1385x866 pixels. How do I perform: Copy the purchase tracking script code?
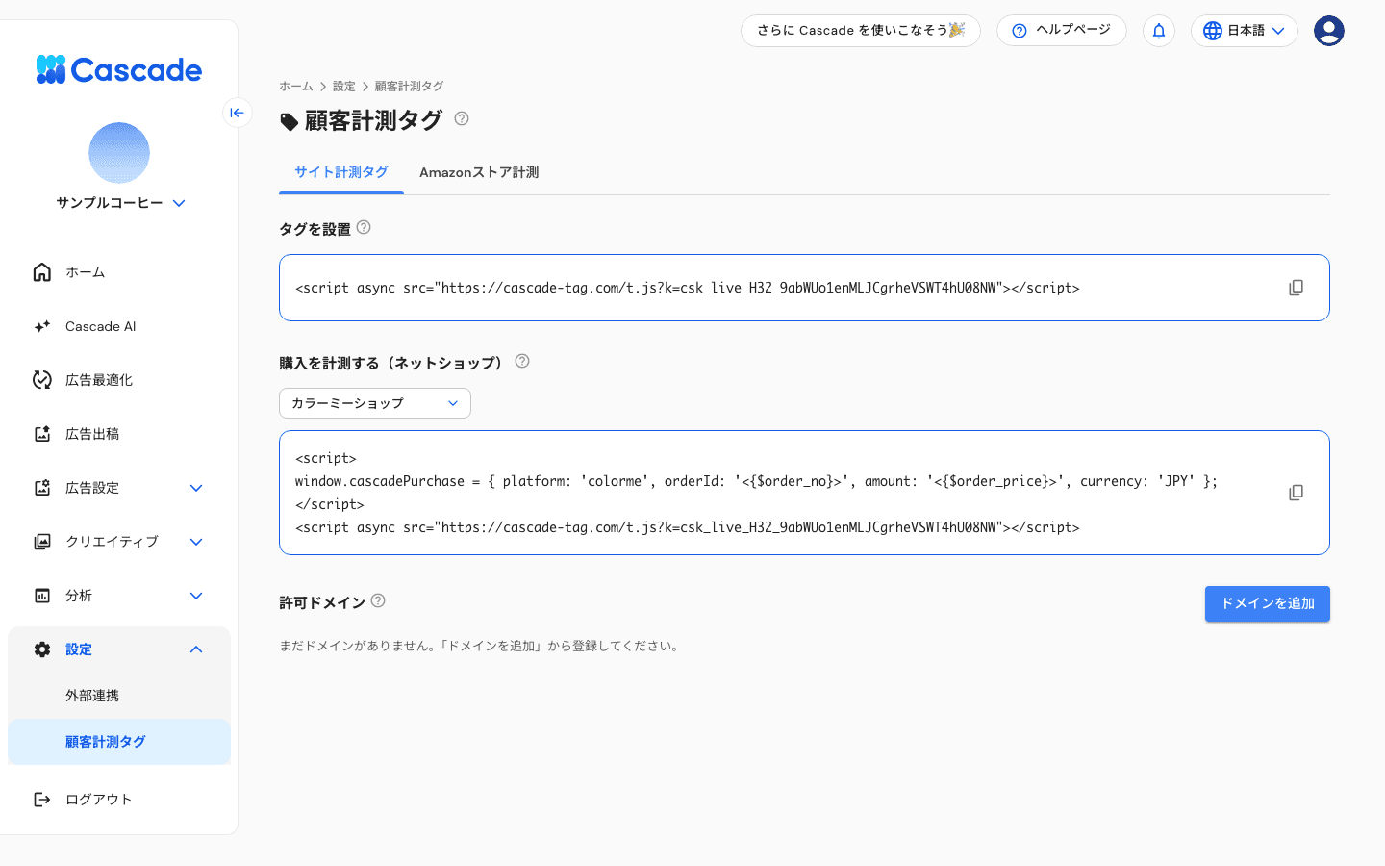pyautogui.click(x=1297, y=493)
